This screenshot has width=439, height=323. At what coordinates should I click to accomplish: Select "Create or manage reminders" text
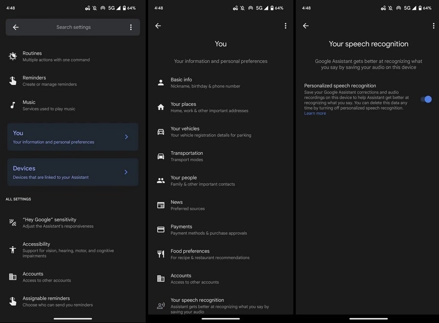(x=50, y=84)
